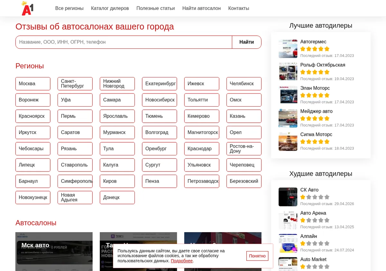
Task: Open the Каталог дилеров menu item
Action: click(x=110, y=8)
